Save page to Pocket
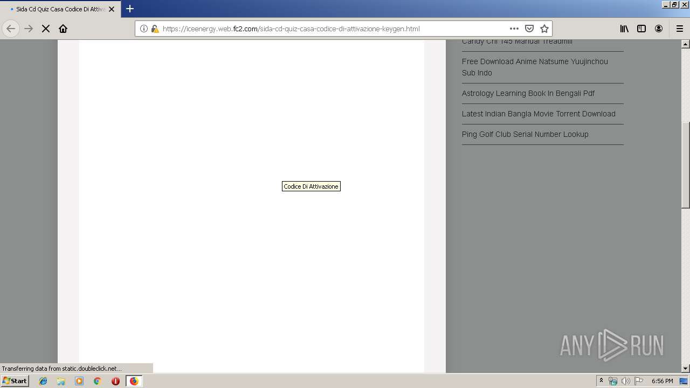 point(529,29)
